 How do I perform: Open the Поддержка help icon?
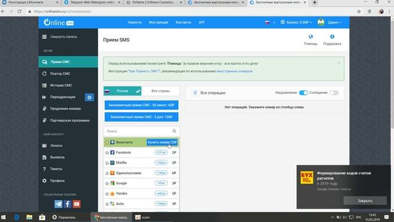coord(332,37)
